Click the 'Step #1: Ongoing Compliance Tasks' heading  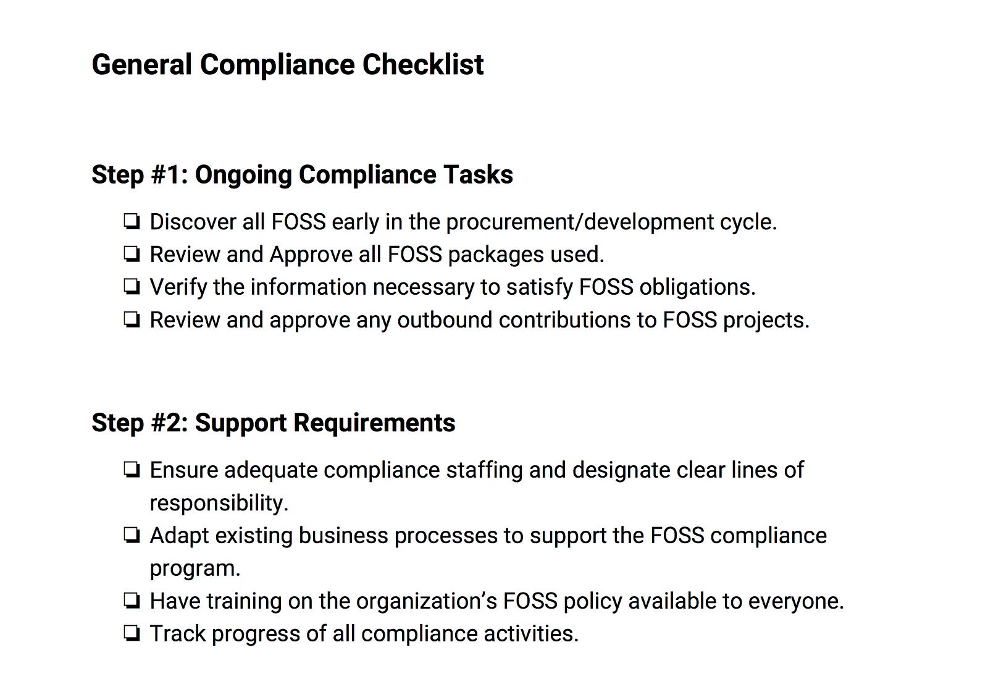click(x=302, y=175)
